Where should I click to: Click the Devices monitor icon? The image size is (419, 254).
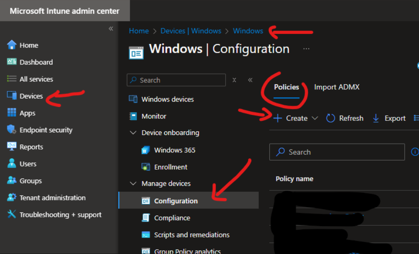tap(11, 96)
